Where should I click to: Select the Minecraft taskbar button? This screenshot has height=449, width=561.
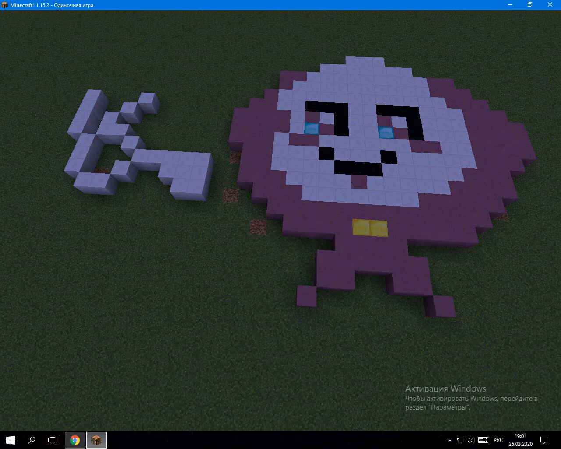point(96,440)
